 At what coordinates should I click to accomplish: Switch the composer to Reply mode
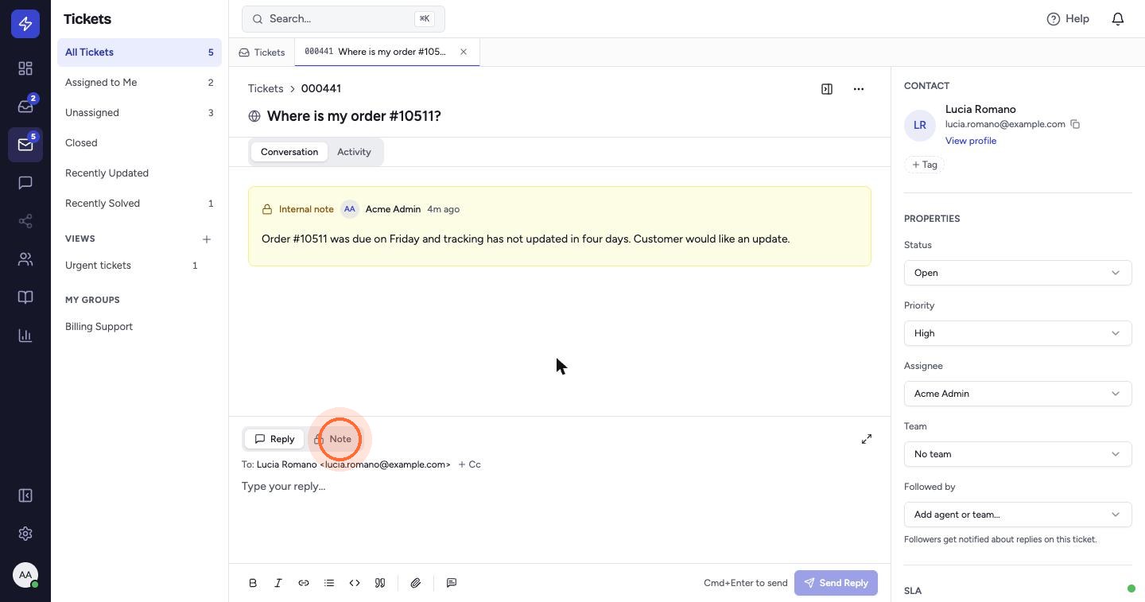[x=274, y=439]
